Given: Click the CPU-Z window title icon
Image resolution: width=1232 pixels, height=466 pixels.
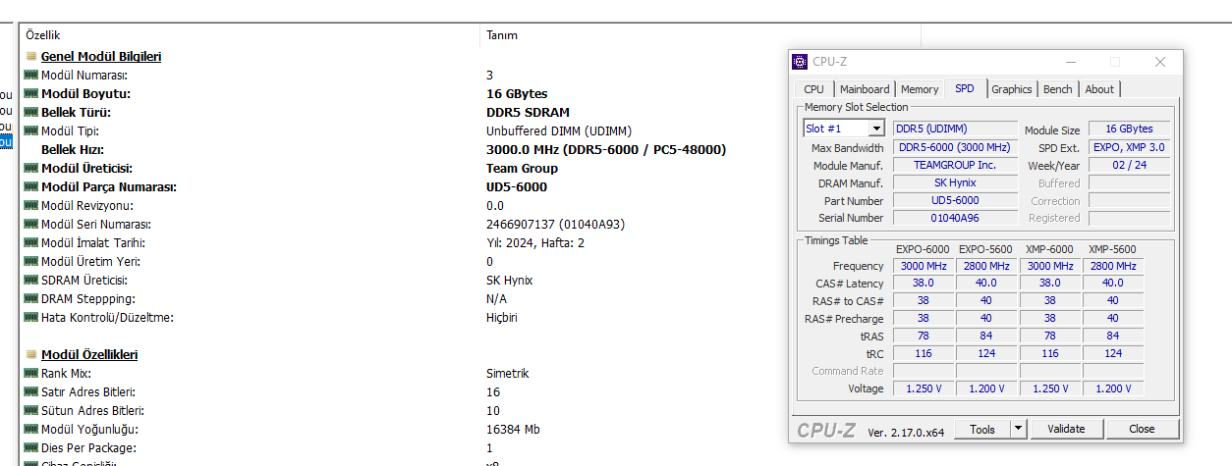Looking at the screenshot, I should (801, 62).
